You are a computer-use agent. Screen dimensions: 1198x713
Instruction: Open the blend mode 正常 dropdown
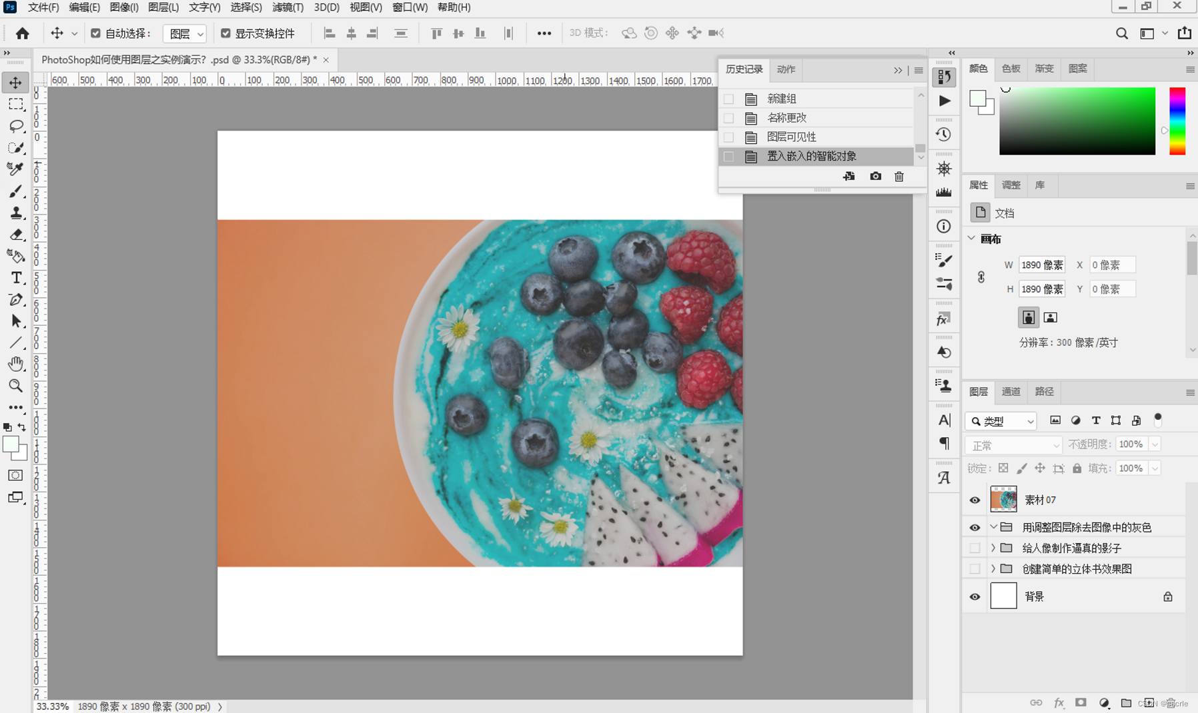(x=1013, y=445)
